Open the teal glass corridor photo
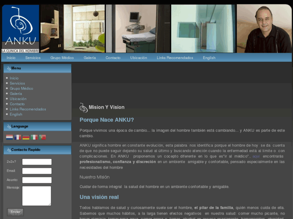 [203, 29]
